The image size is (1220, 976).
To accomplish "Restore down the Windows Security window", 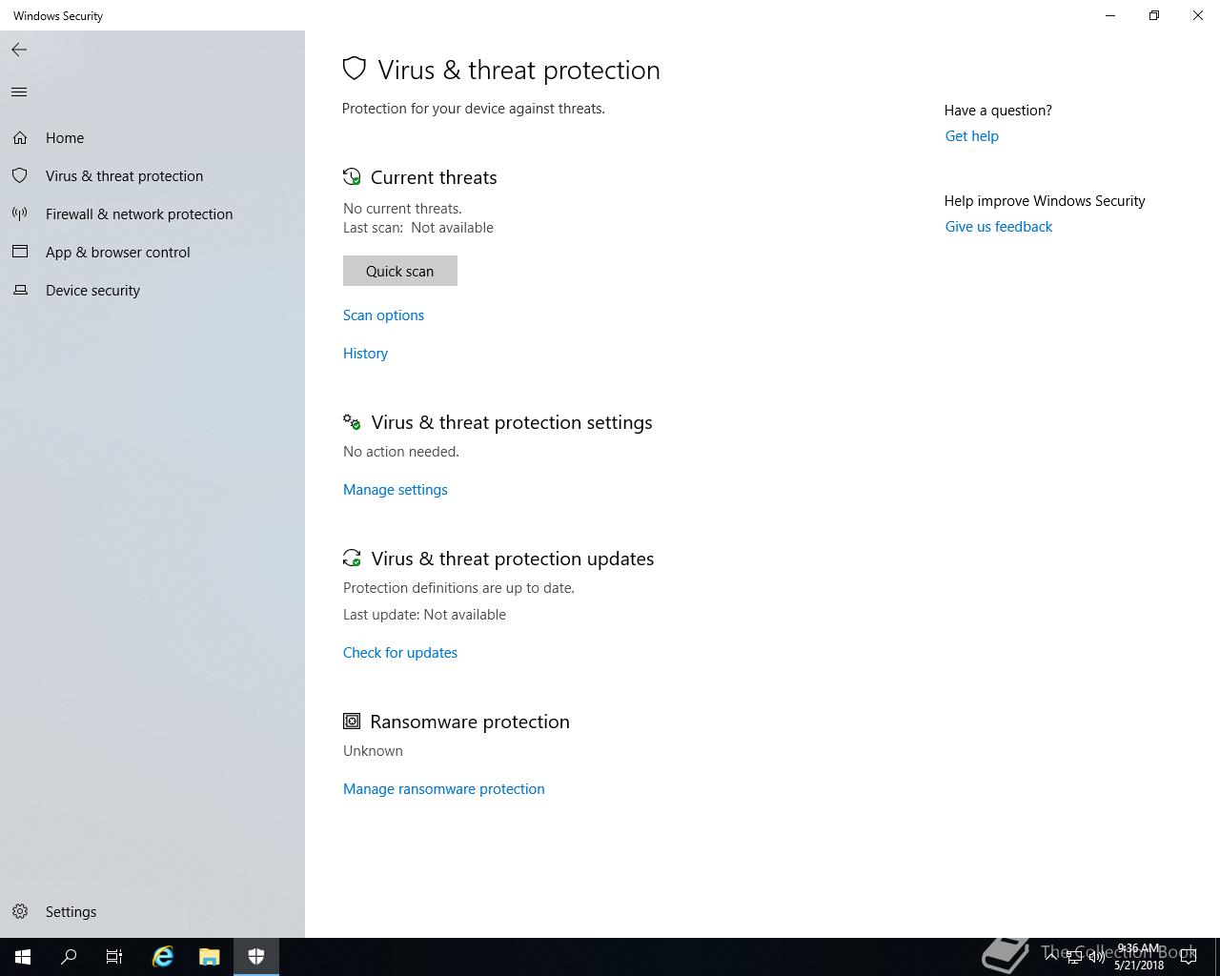I will [x=1154, y=15].
